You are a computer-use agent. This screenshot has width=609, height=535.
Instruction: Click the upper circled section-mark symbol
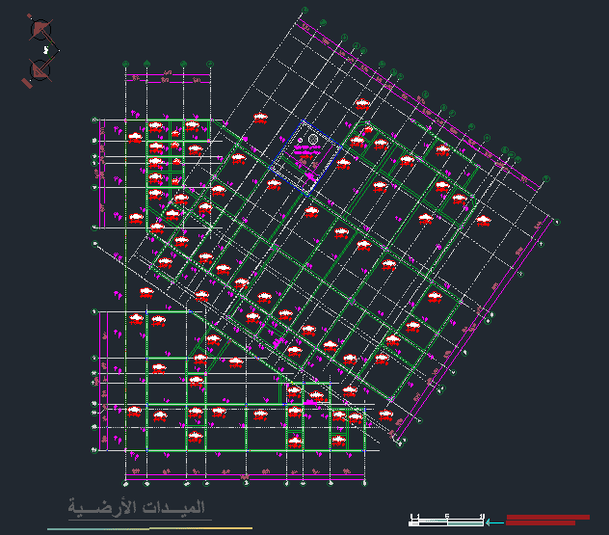[x=40, y=30]
